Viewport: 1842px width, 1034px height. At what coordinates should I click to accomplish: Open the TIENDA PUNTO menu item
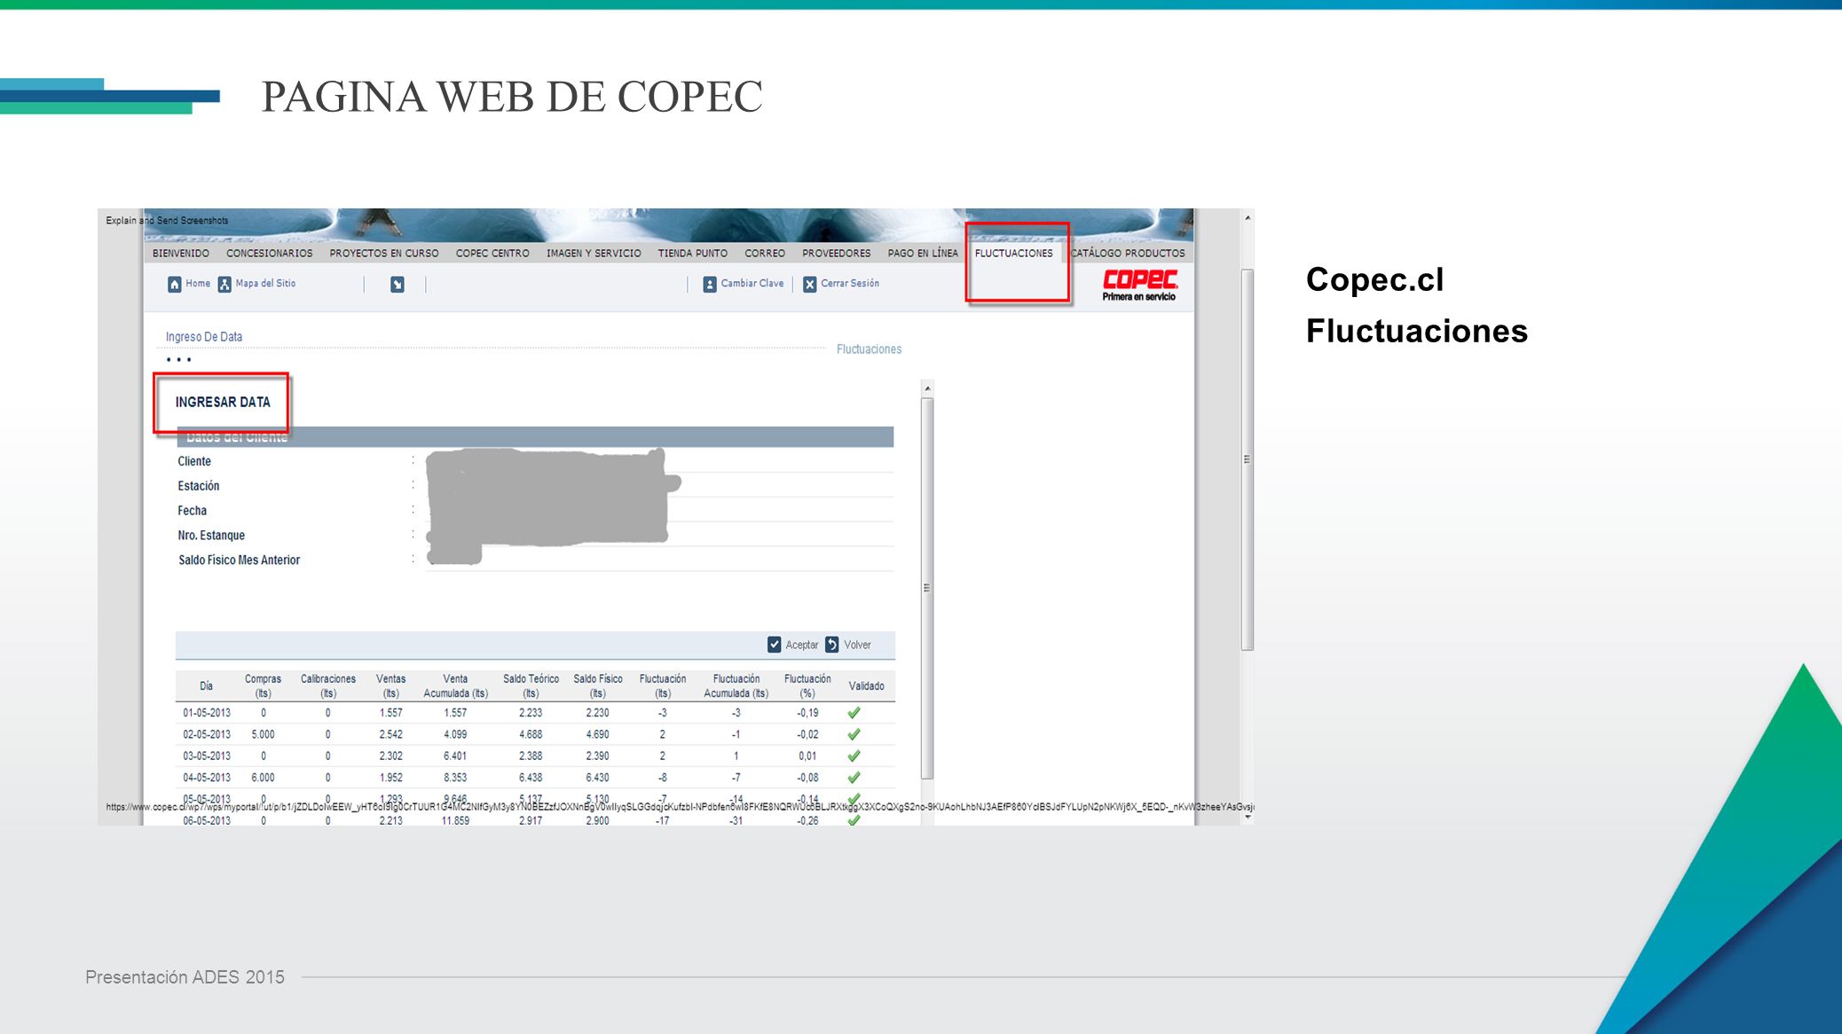693,254
